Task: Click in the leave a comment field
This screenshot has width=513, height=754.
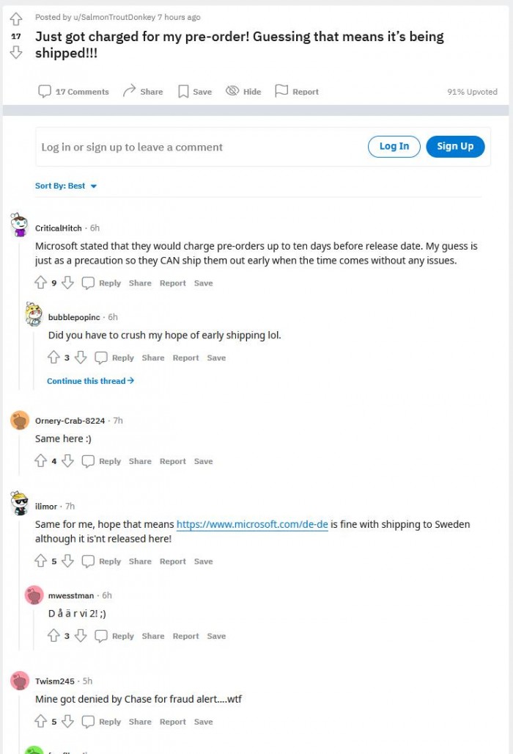Action: point(198,147)
